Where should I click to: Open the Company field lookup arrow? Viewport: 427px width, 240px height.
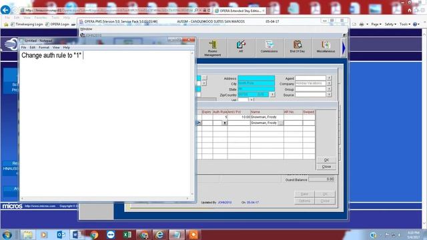(329, 83)
